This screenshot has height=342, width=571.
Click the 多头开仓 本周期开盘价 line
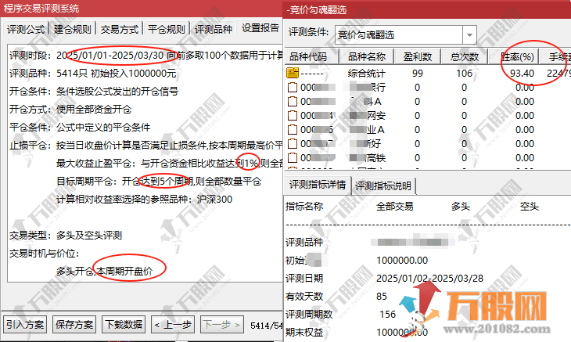click(x=105, y=272)
